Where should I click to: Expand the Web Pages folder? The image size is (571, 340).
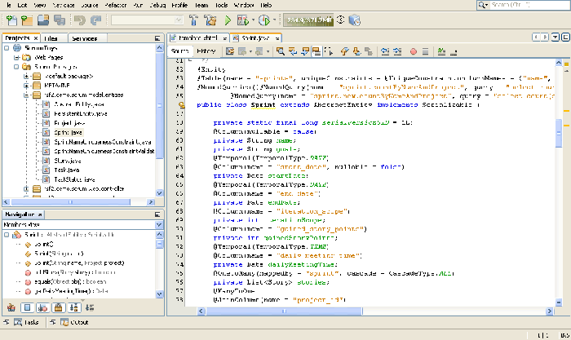16,58
